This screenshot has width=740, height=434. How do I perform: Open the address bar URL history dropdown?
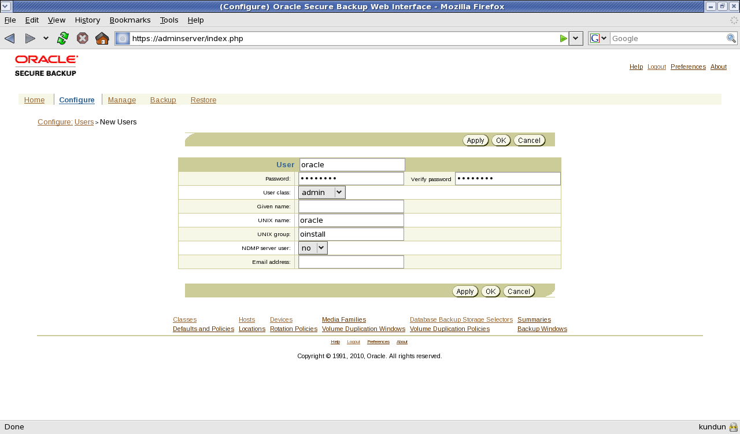[576, 39]
